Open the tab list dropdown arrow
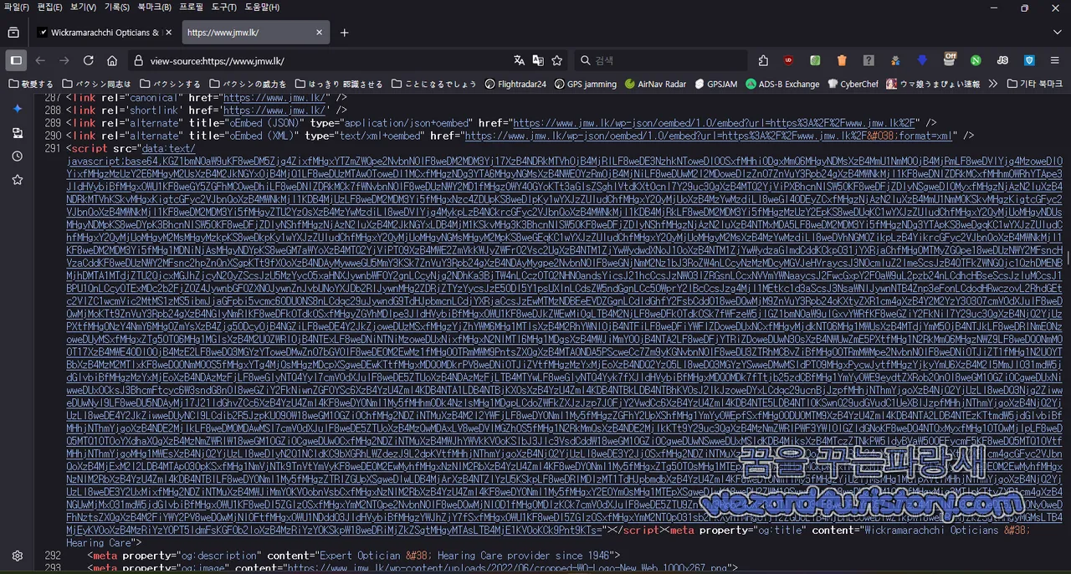Viewport: 1071px width, 574px height. click(1058, 32)
